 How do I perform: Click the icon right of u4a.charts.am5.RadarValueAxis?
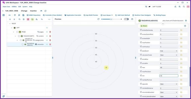(x=186, y=21)
